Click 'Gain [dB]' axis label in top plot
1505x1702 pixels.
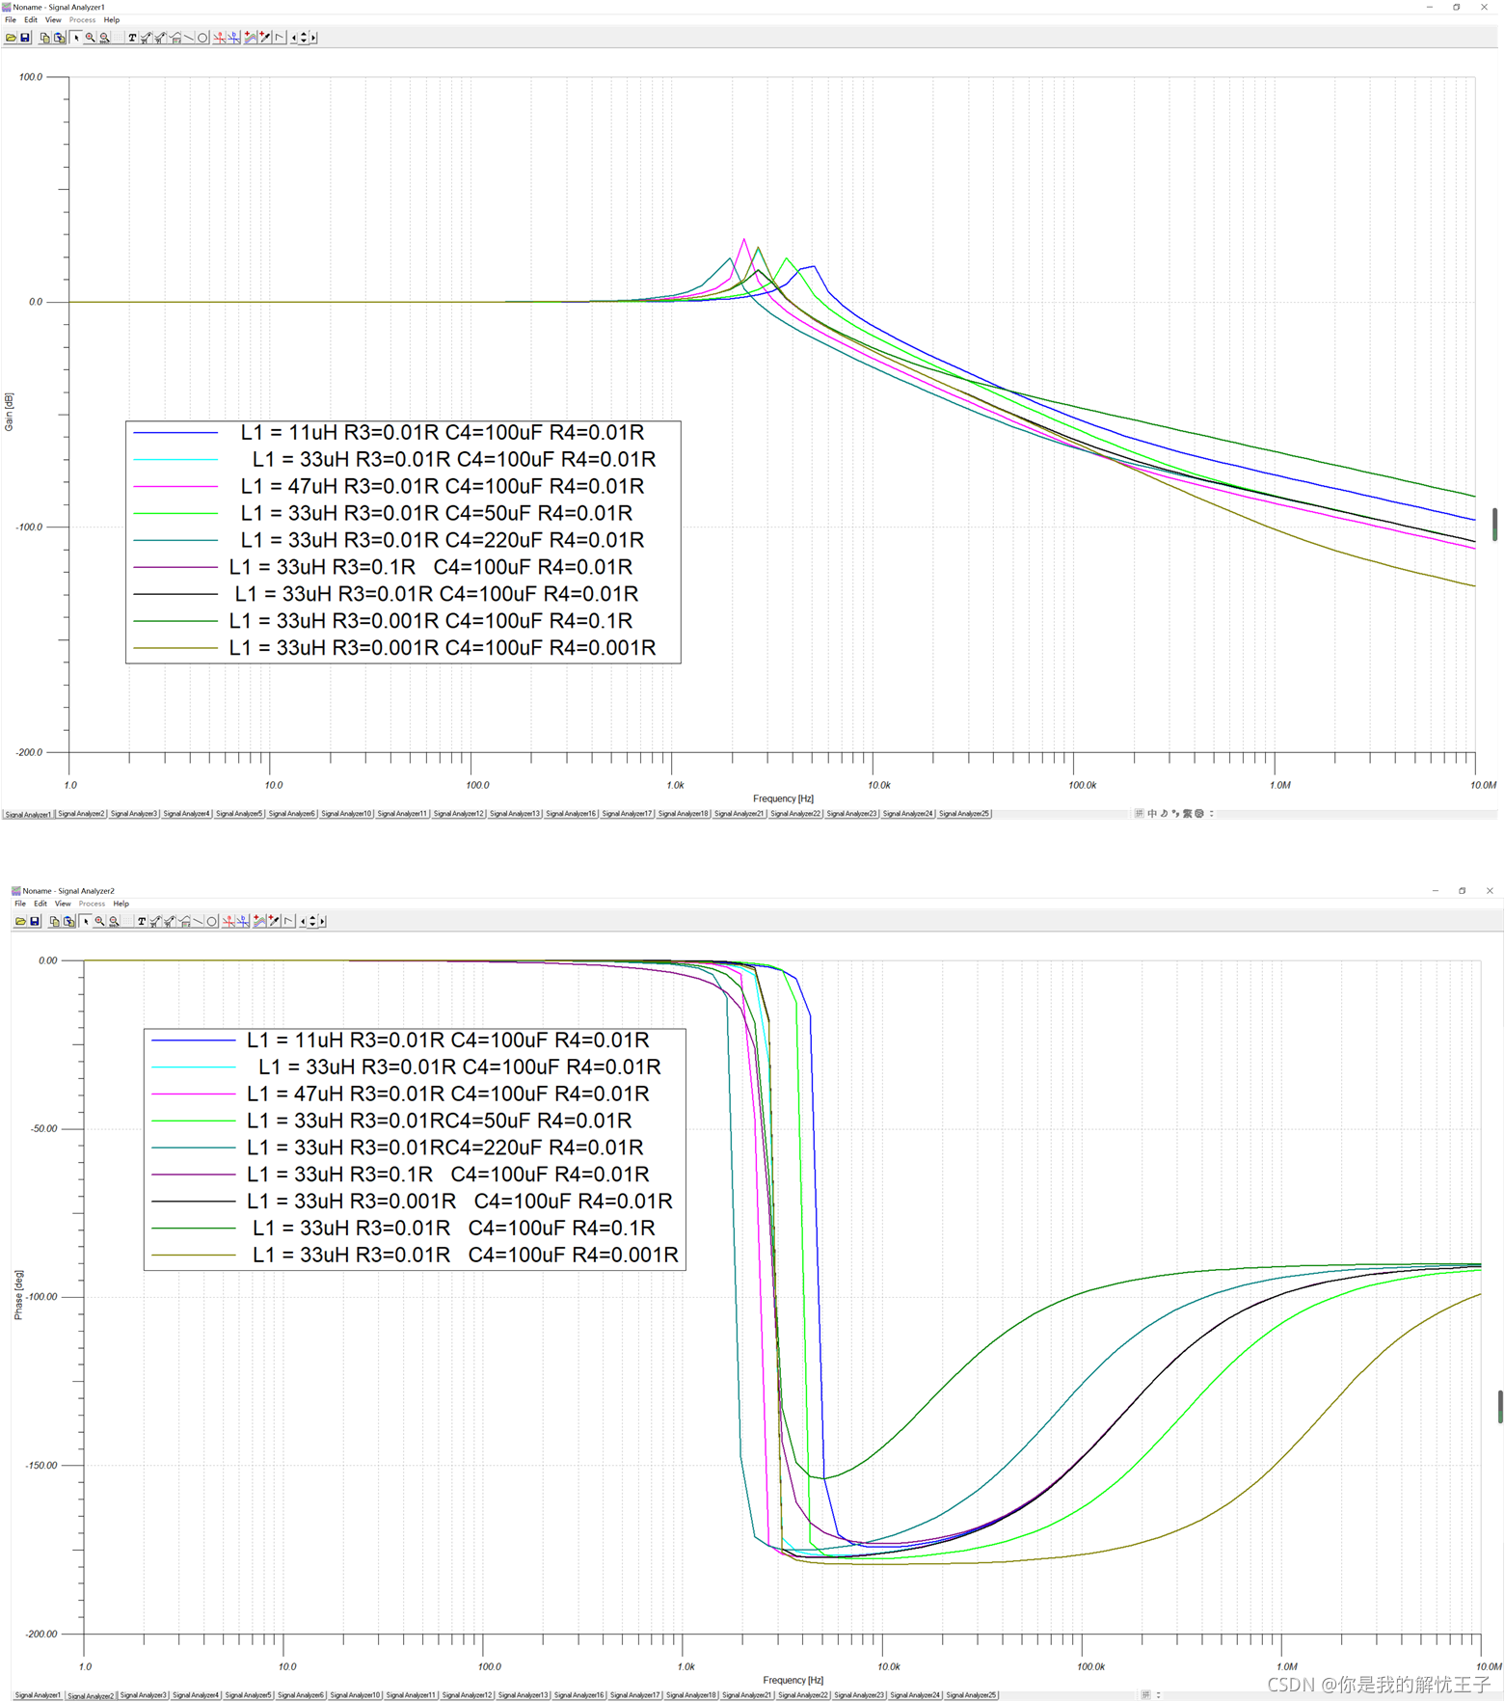point(9,412)
